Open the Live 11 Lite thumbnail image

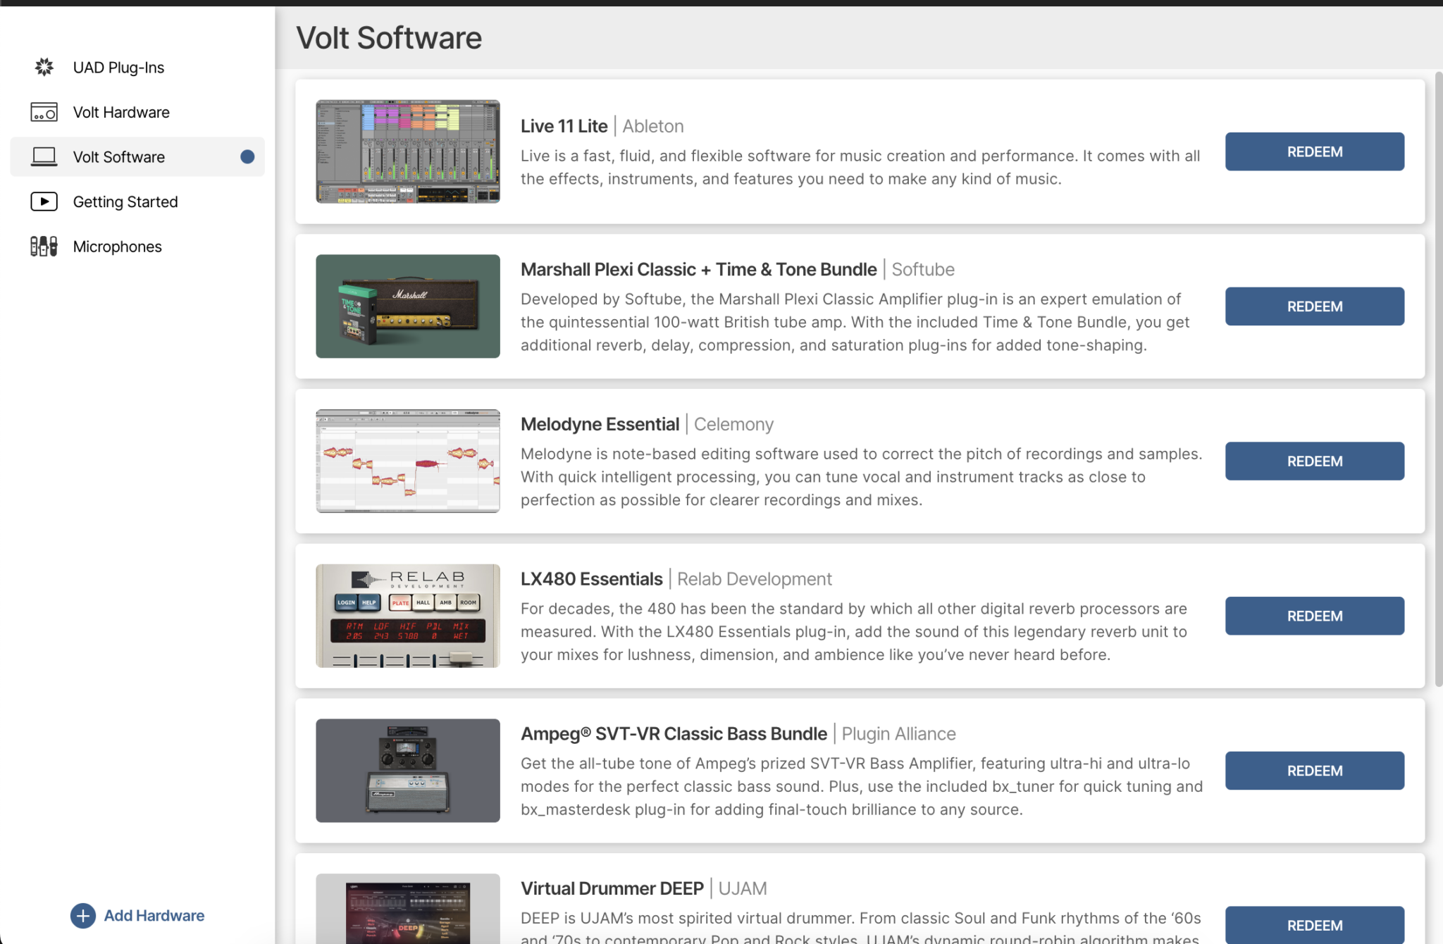407,151
